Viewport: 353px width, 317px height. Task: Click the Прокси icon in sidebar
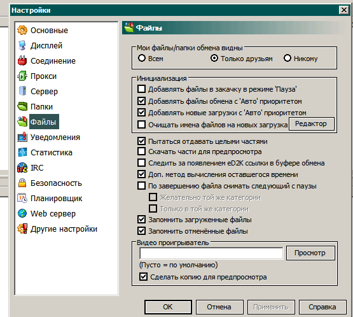tap(22, 76)
